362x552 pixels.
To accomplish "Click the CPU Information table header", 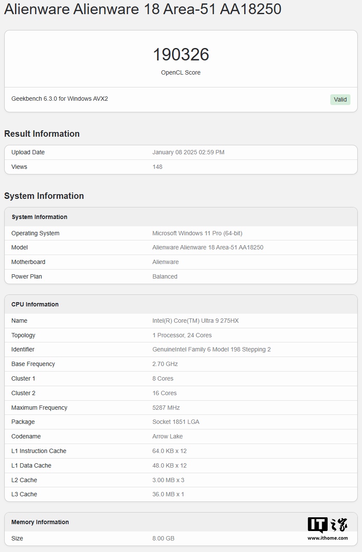I will pos(35,304).
